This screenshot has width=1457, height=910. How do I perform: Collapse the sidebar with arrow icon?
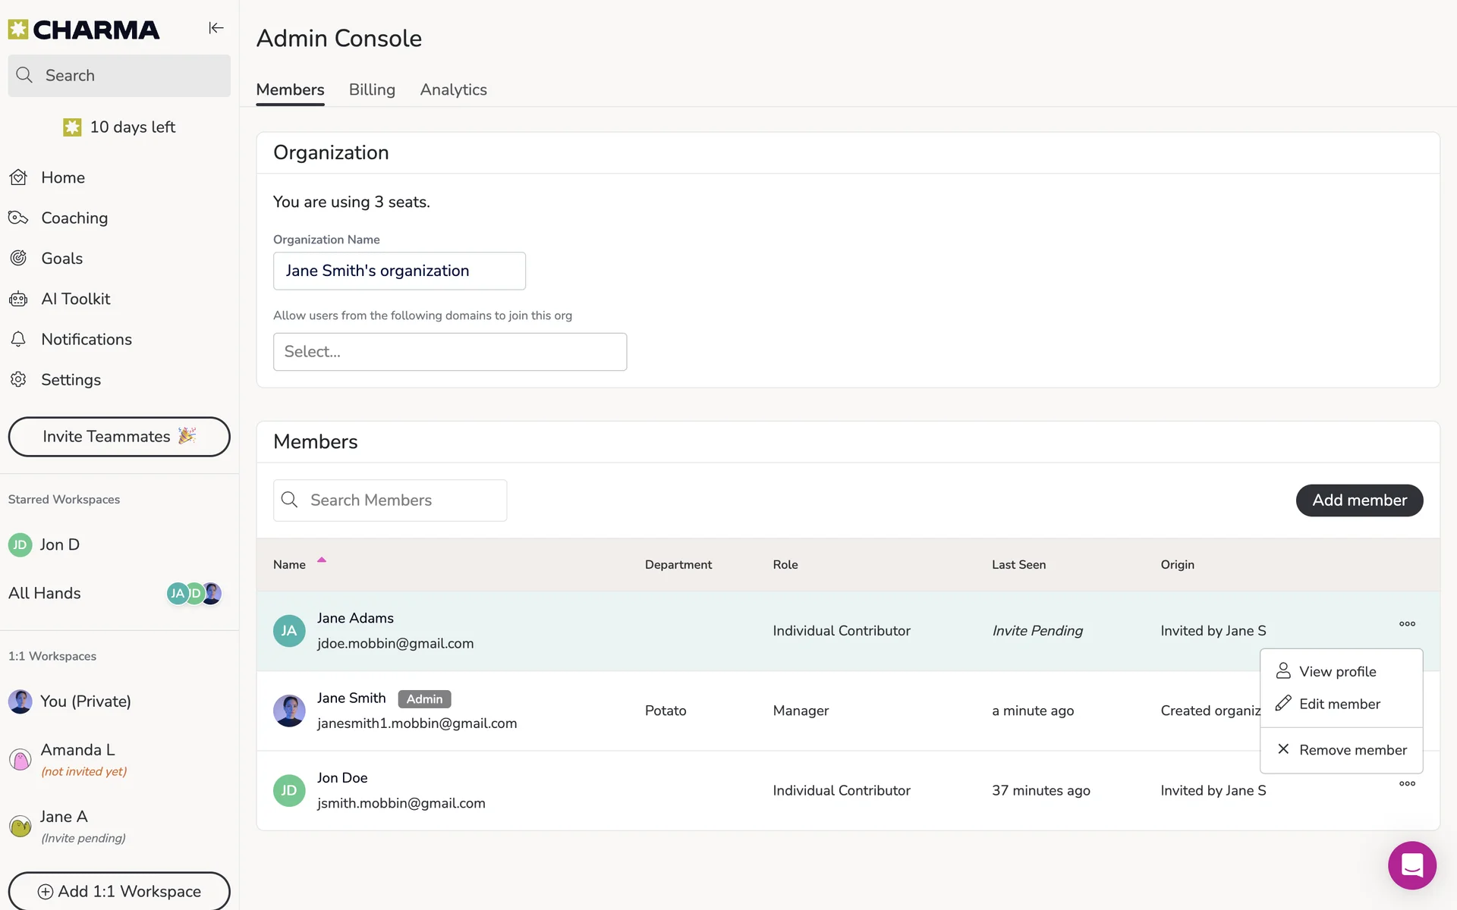tap(216, 28)
